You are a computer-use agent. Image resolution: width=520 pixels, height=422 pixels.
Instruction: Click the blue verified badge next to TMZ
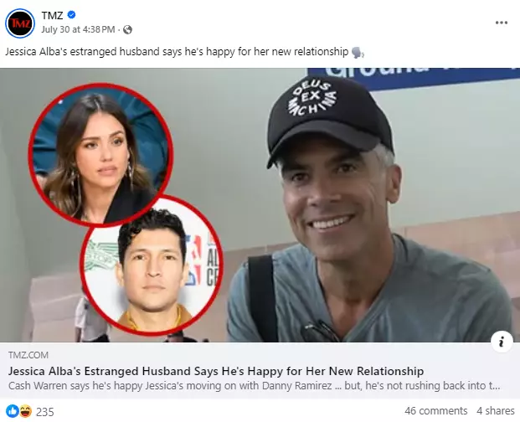pyautogui.click(x=71, y=14)
